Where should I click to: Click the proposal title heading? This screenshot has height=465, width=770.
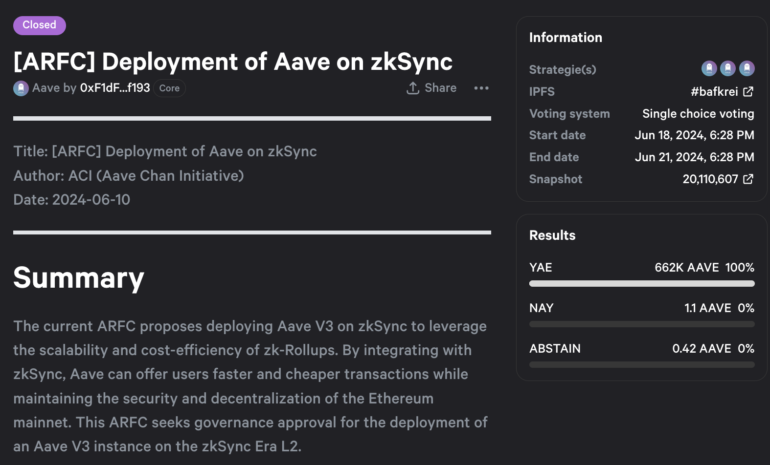coord(233,62)
